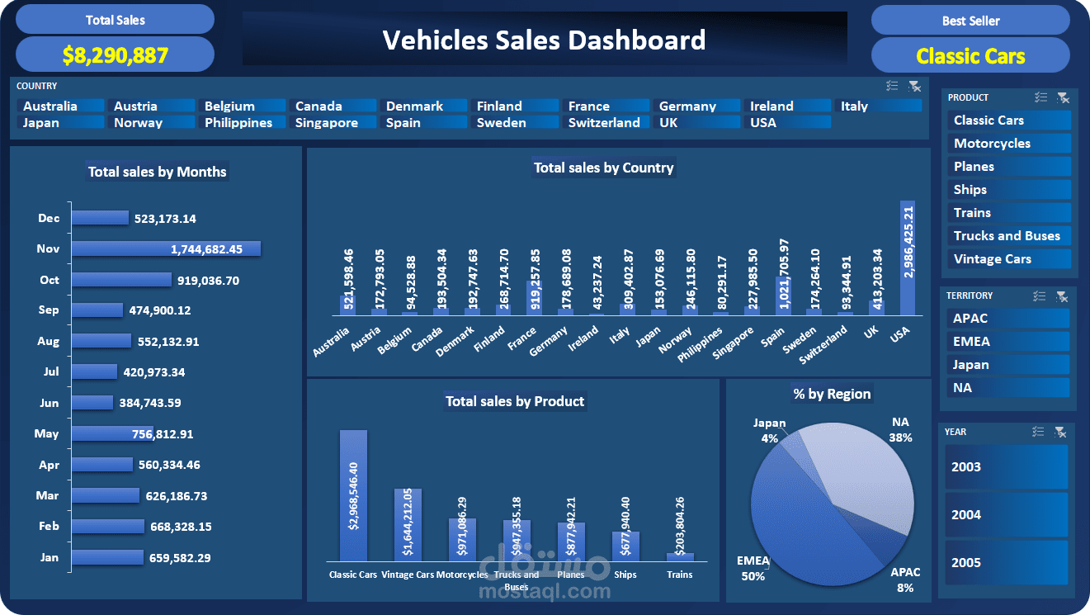The image size is (1090, 615).
Task: Toggle the APAC territory filter
Action: click(x=1007, y=318)
